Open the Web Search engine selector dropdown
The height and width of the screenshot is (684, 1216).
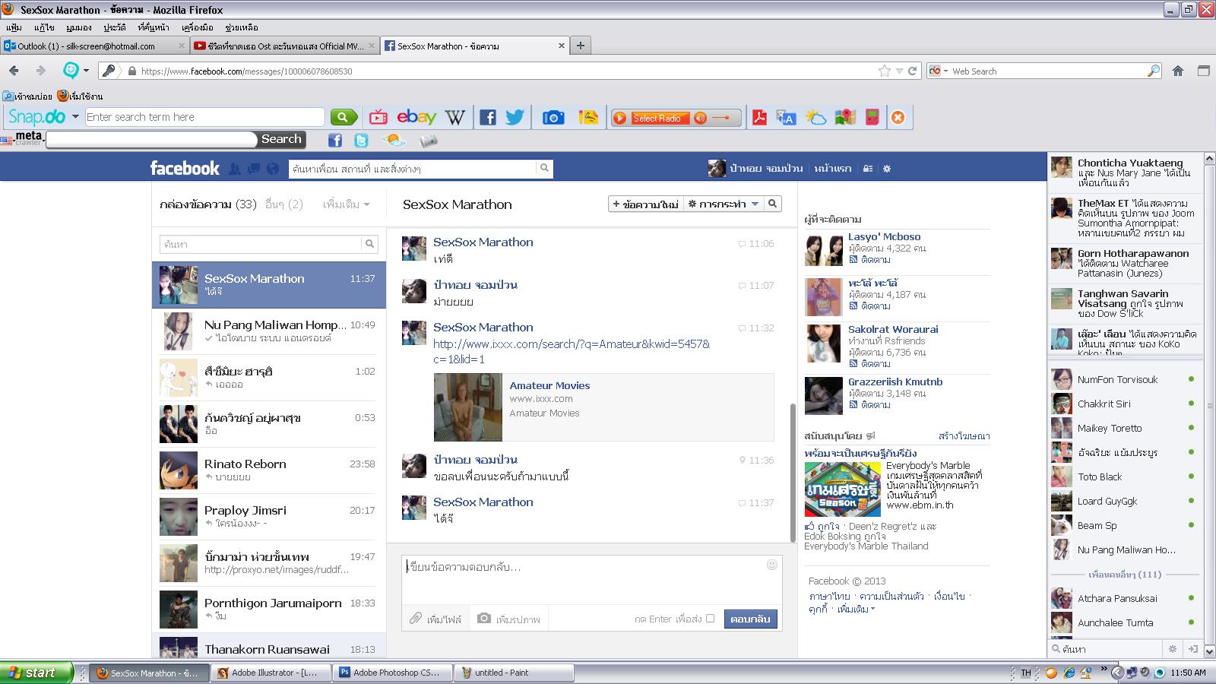[x=938, y=71]
